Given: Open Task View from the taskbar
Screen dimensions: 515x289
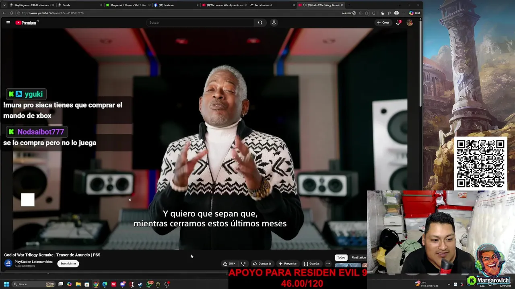Looking at the screenshot, I should (60, 284).
